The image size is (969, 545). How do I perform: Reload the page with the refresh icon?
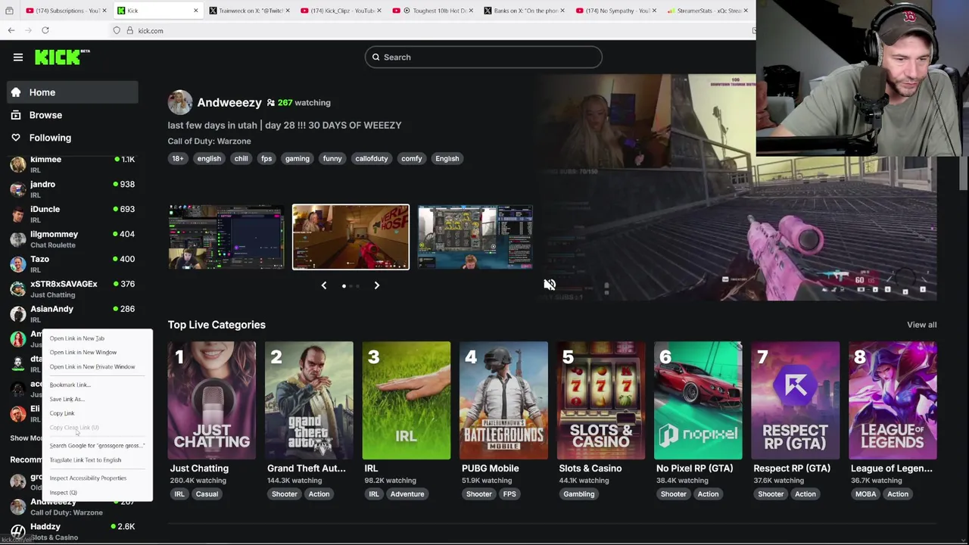(45, 30)
